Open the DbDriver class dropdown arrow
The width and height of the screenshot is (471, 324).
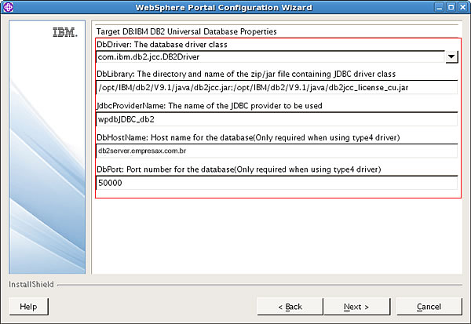click(451, 56)
